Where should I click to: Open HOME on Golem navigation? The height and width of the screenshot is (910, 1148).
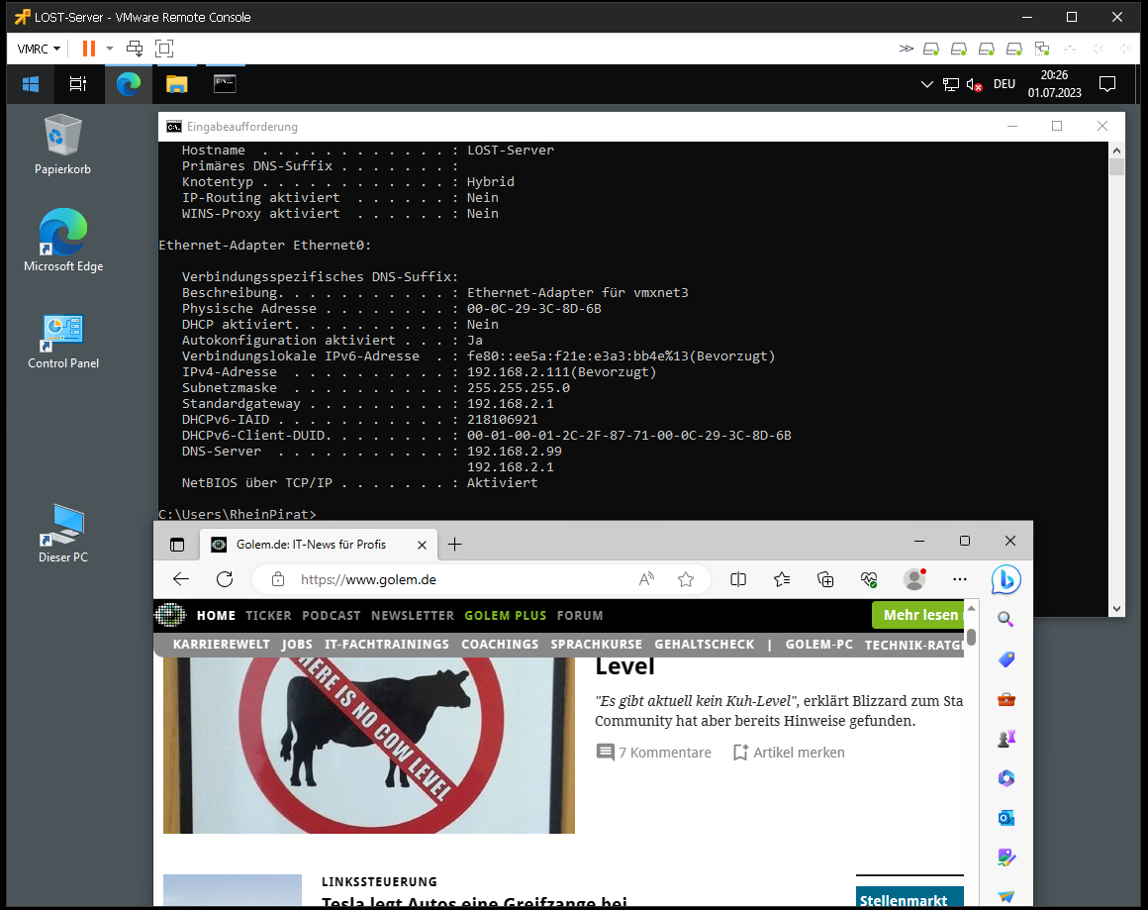click(216, 616)
